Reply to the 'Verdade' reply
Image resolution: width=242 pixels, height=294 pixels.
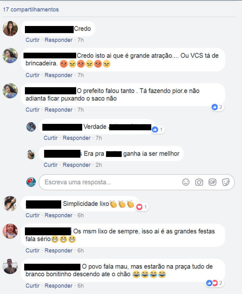pyautogui.click(x=77, y=138)
